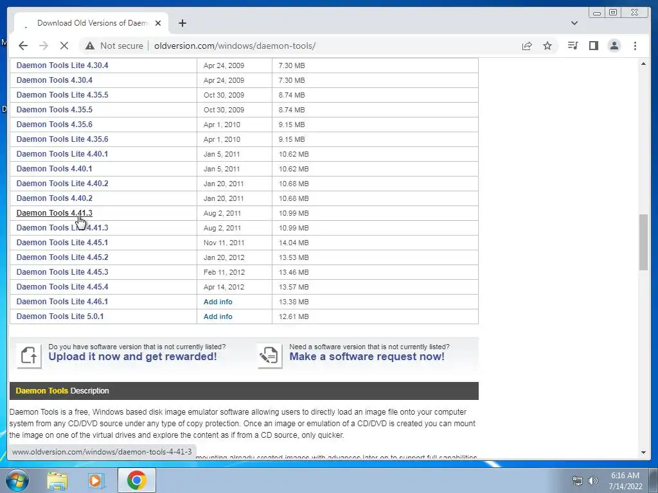Open Daemon Tools Lite 4.45.2

pyautogui.click(x=62, y=257)
